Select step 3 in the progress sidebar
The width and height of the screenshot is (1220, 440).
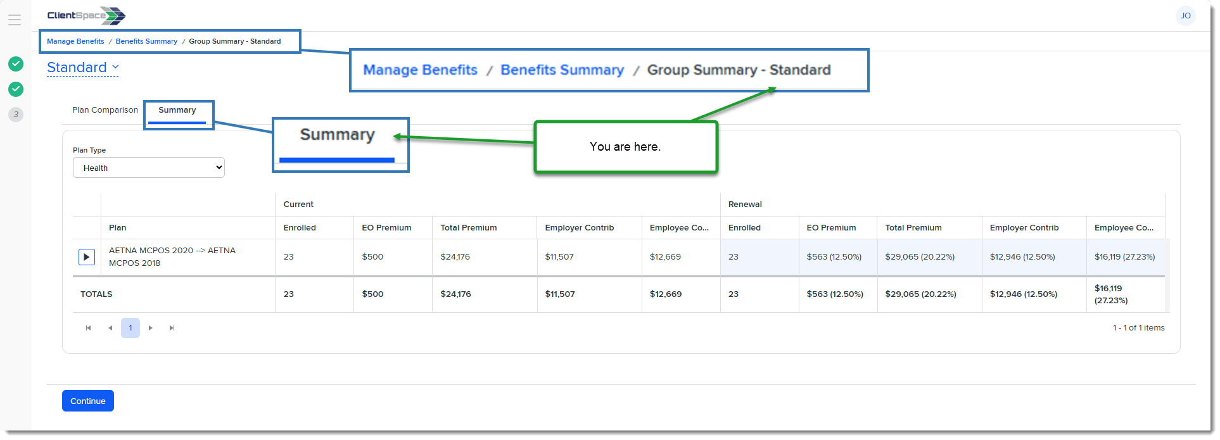point(16,115)
